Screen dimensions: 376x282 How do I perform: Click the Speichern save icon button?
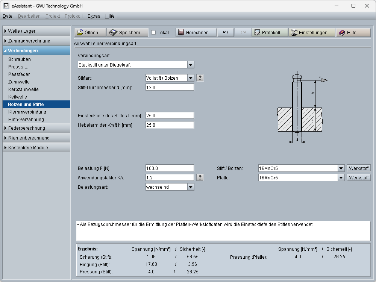pos(127,33)
